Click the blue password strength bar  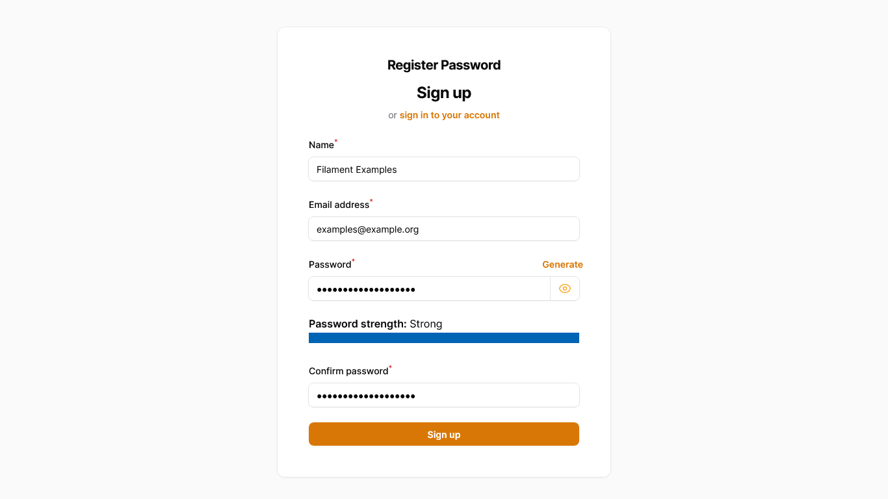pyautogui.click(x=444, y=338)
